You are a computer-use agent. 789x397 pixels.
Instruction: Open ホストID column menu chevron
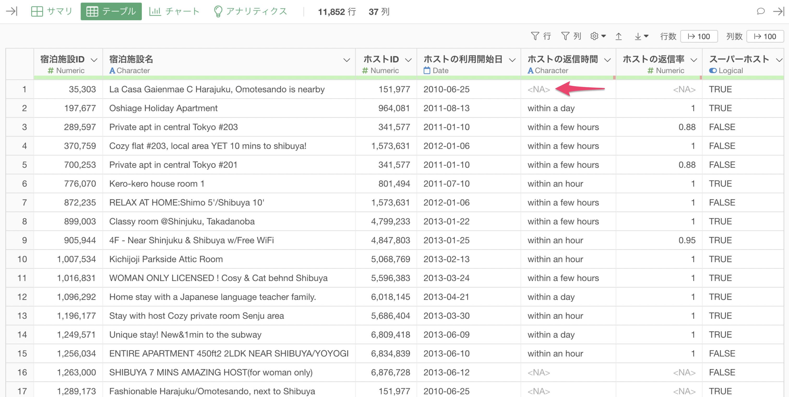coord(408,60)
